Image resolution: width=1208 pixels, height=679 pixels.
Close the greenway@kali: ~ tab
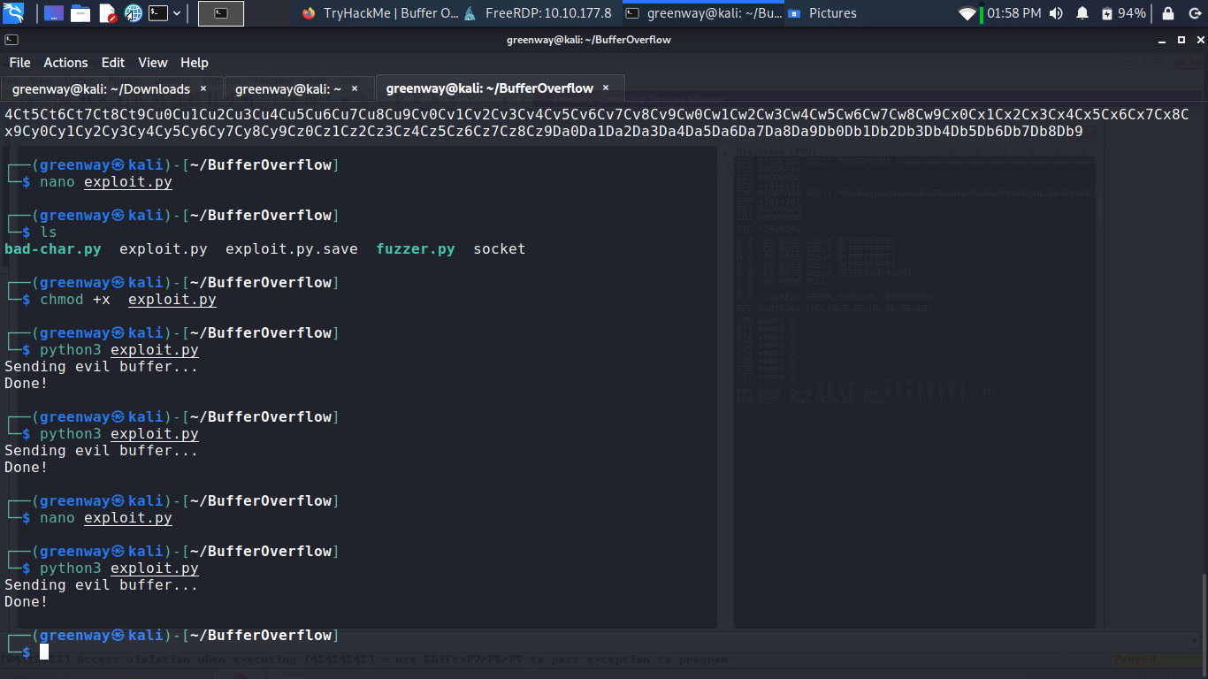(x=356, y=88)
